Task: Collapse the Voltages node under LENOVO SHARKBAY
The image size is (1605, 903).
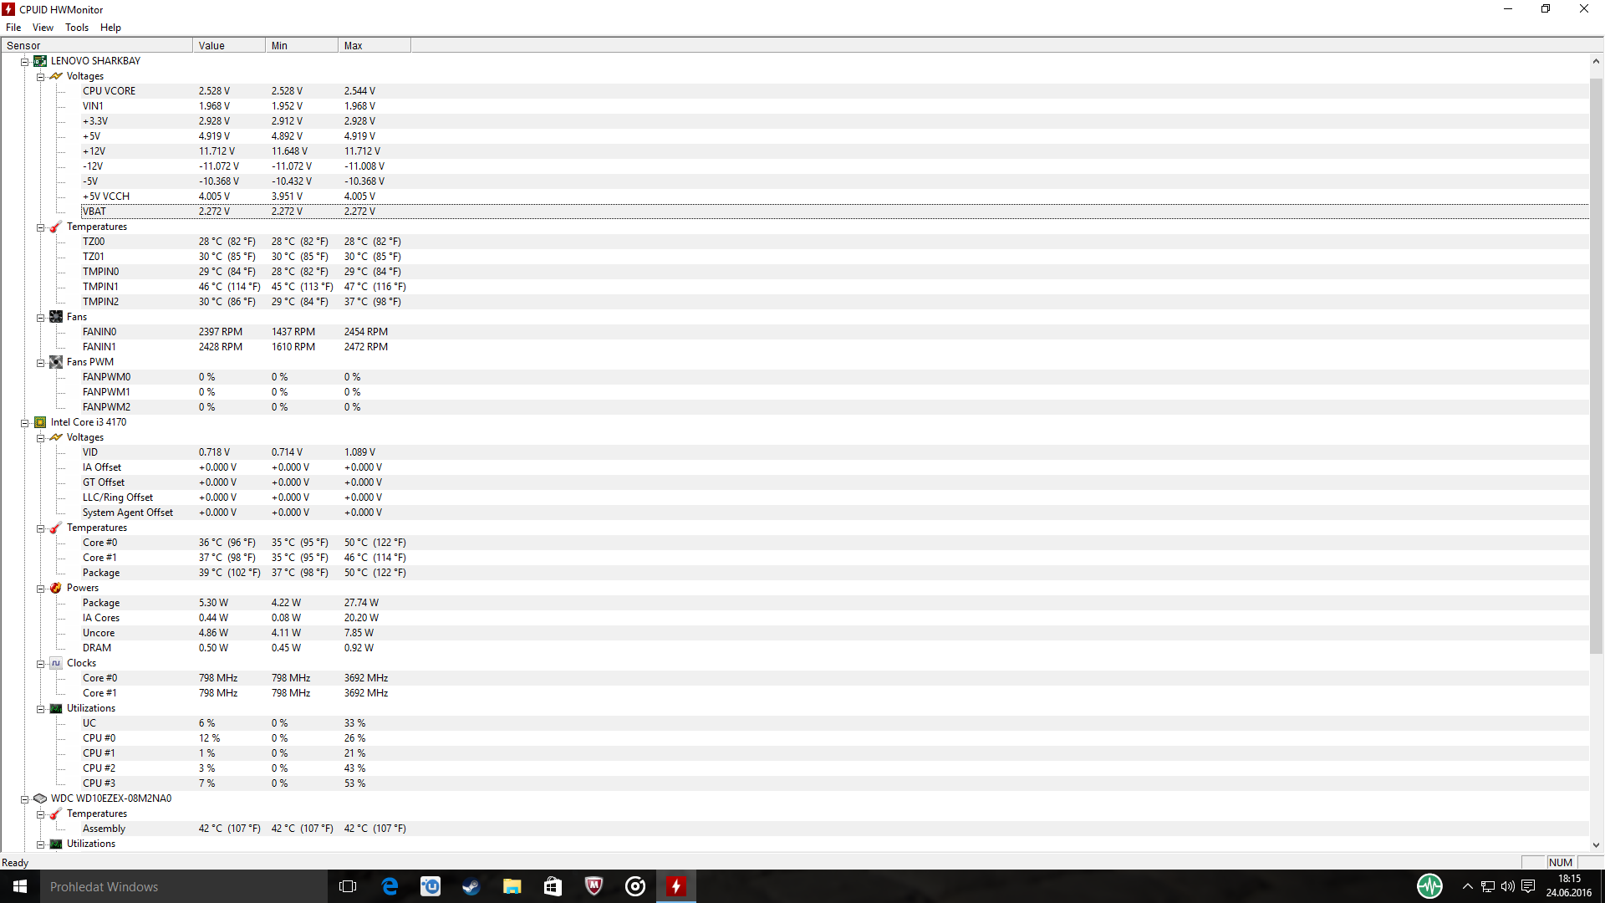Action: tap(40, 77)
